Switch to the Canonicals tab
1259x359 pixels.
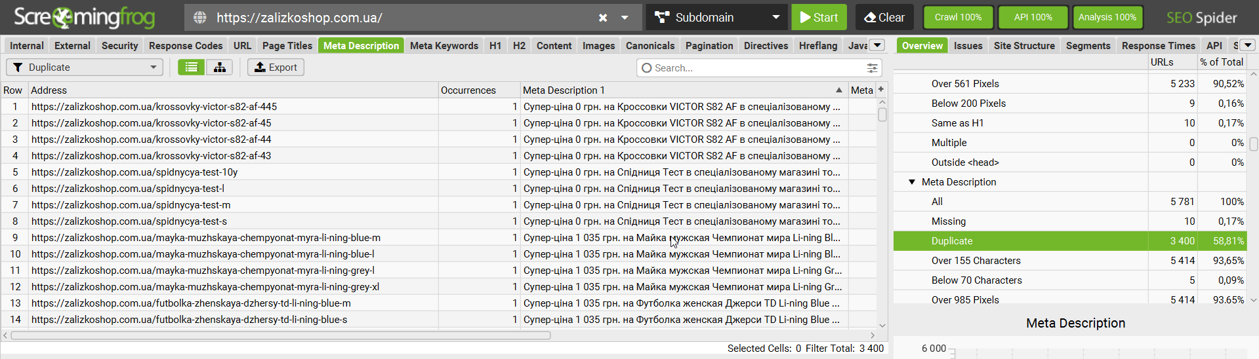pyautogui.click(x=650, y=45)
